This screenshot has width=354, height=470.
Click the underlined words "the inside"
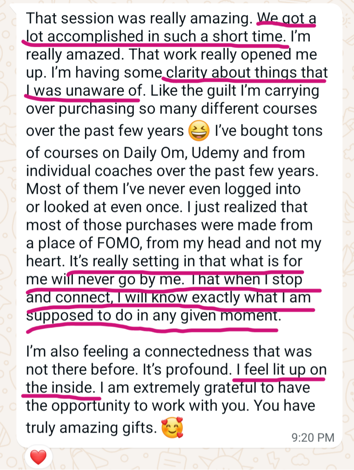(x=60, y=387)
